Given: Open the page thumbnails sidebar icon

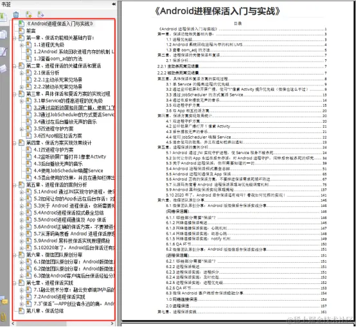Looking at the screenshot, I should coord(3,35).
